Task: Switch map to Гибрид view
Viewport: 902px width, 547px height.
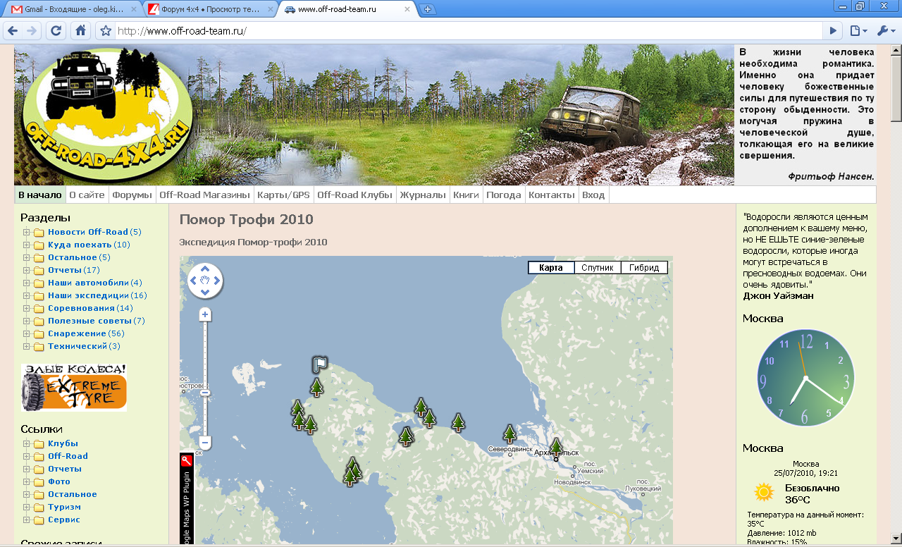Action: (644, 268)
